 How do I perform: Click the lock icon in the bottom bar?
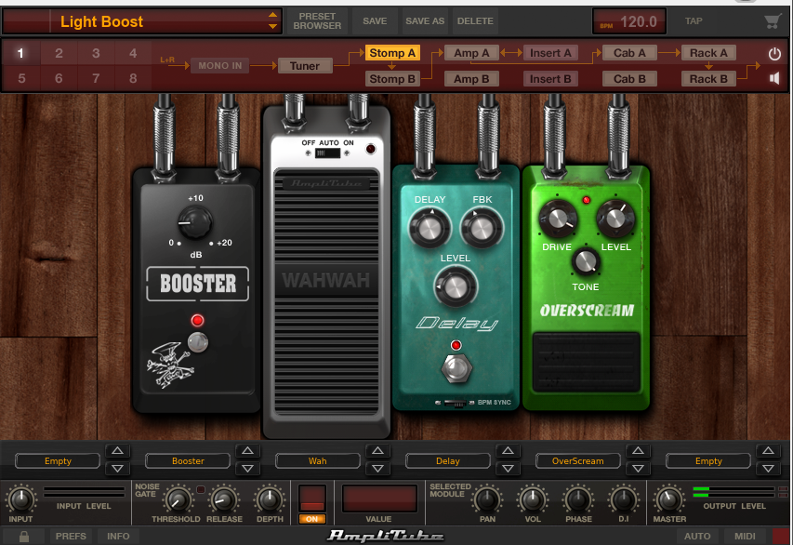click(24, 536)
